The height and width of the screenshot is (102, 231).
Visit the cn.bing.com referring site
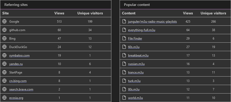18,81
